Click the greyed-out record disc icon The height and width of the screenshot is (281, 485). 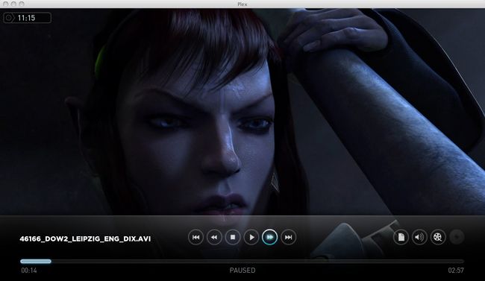tap(457, 237)
